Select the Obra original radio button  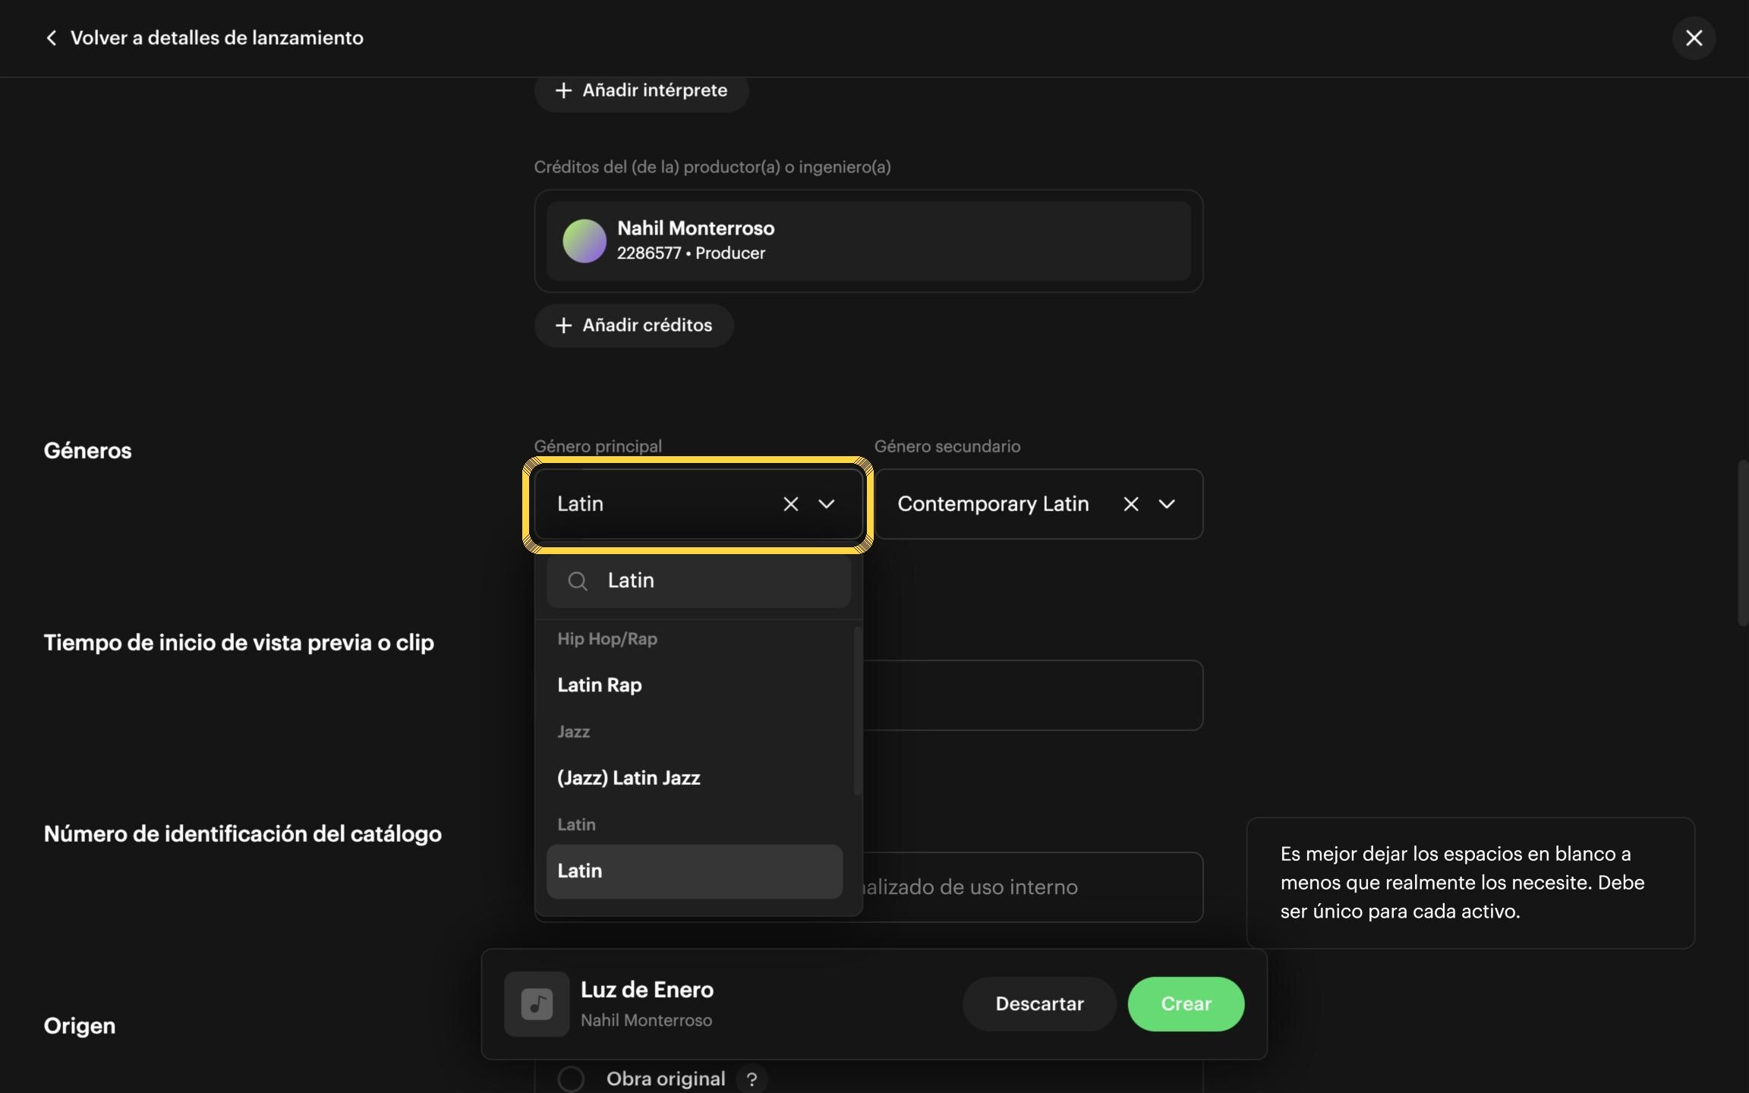point(571,1079)
